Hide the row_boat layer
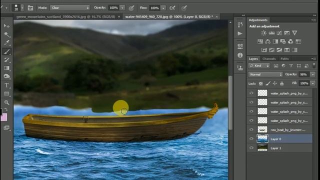 pos(251,129)
